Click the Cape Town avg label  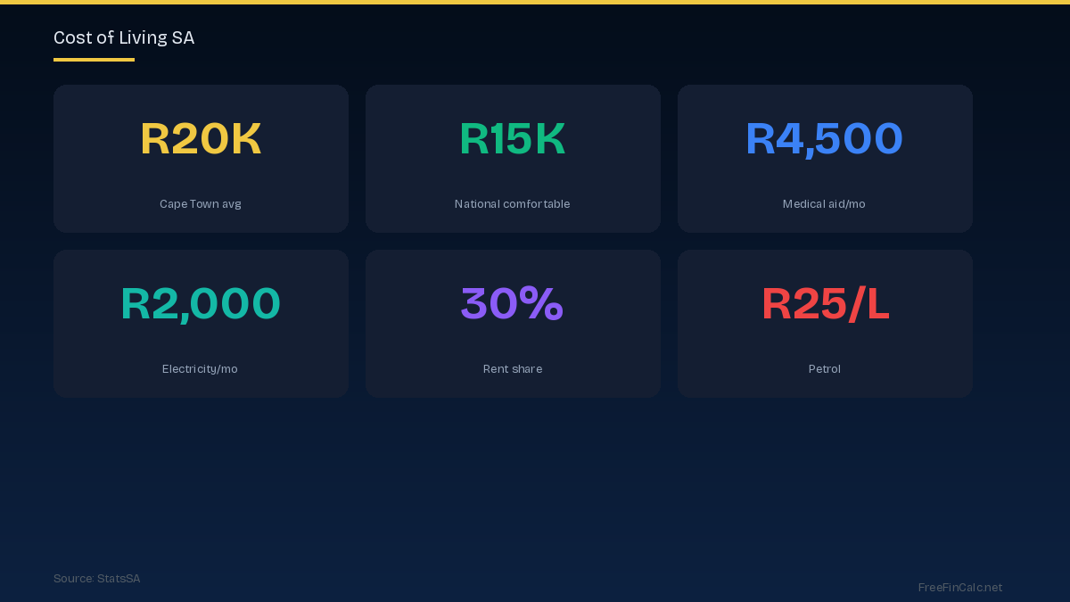point(201,204)
